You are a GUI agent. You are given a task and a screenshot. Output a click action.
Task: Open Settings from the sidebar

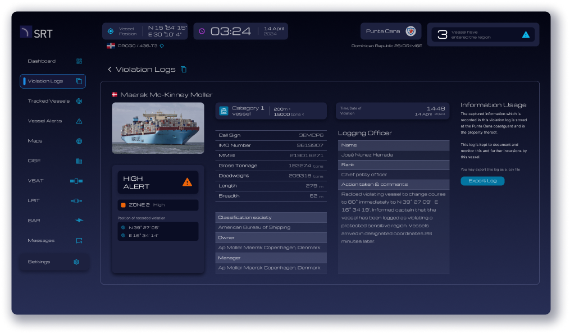54,262
